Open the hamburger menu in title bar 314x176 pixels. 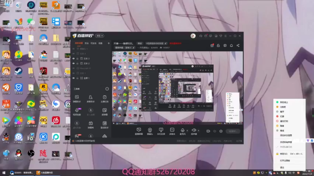pos(225,36)
